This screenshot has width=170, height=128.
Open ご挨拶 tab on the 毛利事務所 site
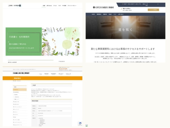pos(44,6)
